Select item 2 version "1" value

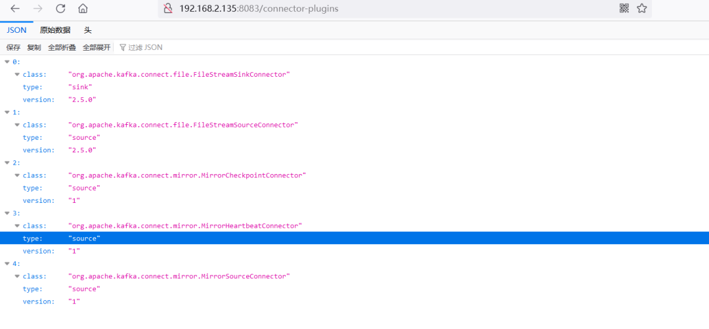(74, 200)
